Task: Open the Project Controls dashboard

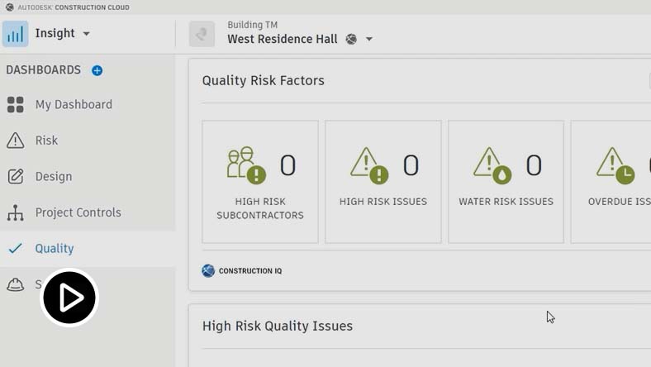Action: pyautogui.click(x=78, y=212)
